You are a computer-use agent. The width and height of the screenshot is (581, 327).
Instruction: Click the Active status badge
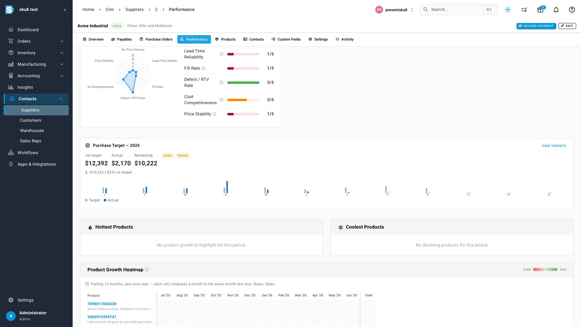click(117, 26)
